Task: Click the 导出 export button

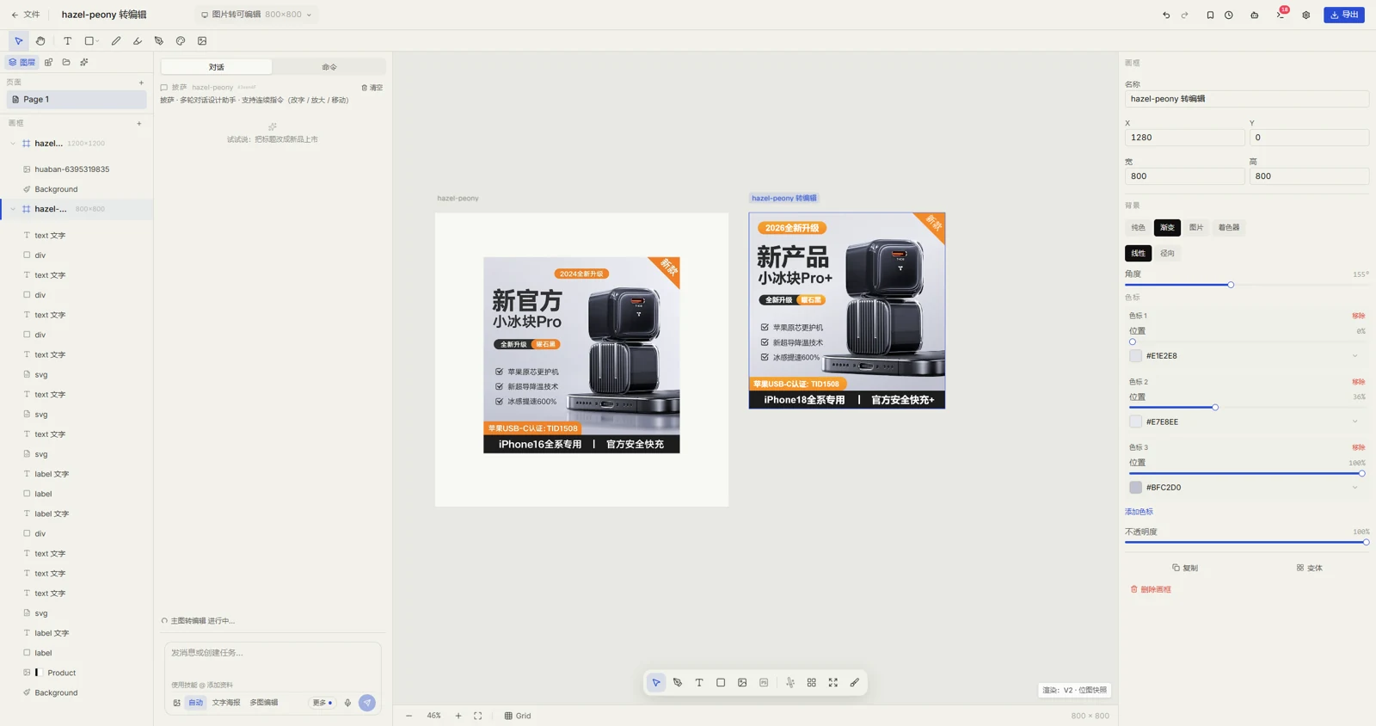Action: [1344, 15]
